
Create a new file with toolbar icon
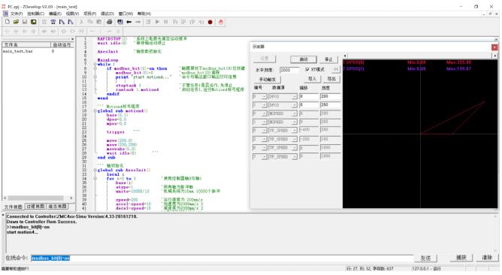7,22
